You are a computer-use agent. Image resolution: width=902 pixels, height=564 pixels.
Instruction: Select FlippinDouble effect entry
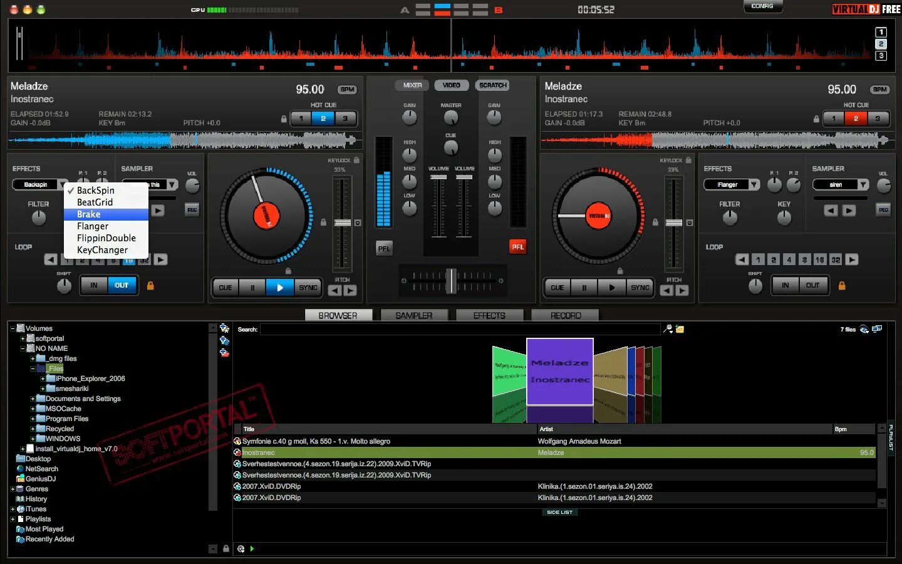pos(106,238)
